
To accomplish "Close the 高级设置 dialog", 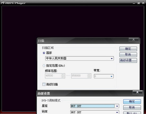I will point(138,92).
